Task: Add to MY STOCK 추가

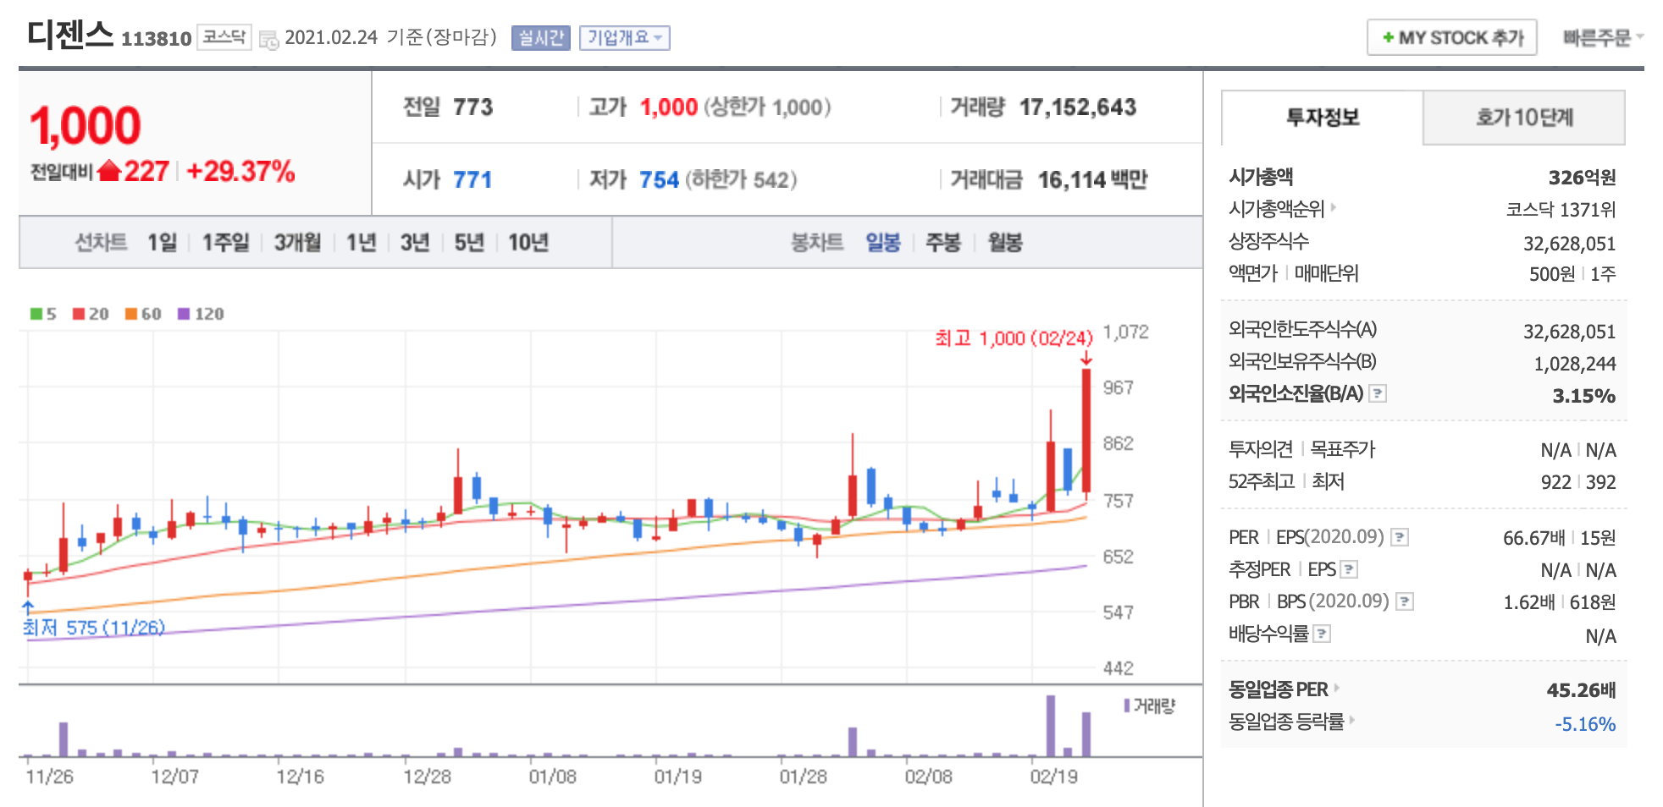Action: pos(1452,38)
